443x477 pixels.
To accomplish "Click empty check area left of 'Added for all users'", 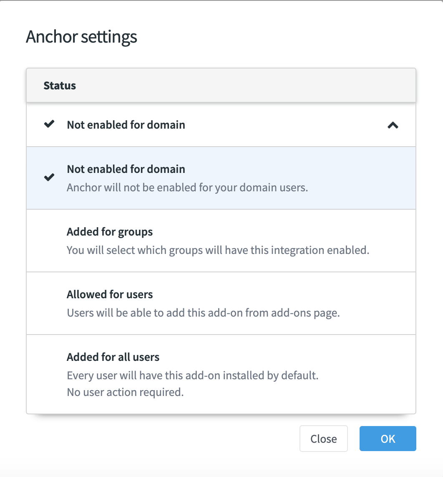I will pos(49,374).
